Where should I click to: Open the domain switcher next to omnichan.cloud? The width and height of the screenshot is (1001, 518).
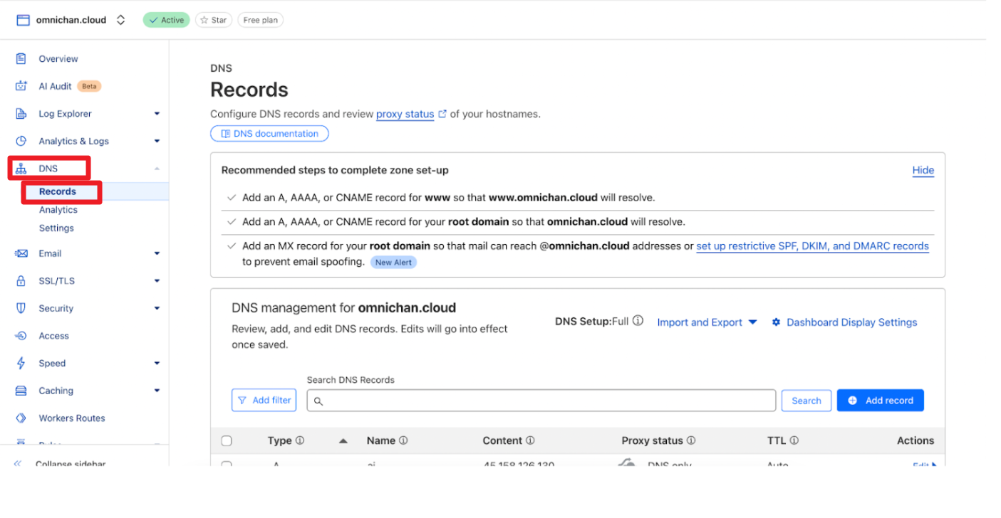(x=120, y=20)
